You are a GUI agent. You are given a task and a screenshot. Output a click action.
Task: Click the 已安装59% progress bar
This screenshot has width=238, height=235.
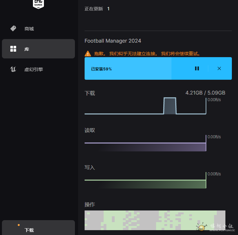(x=158, y=68)
